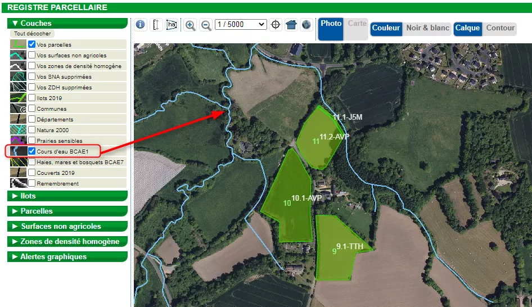Uncheck the Vos parcelles layer
532x307 pixels.
tap(32, 44)
